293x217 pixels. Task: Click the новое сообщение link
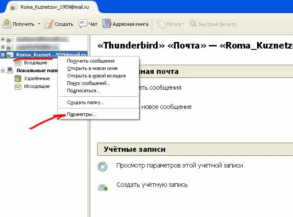pos(166,107)
